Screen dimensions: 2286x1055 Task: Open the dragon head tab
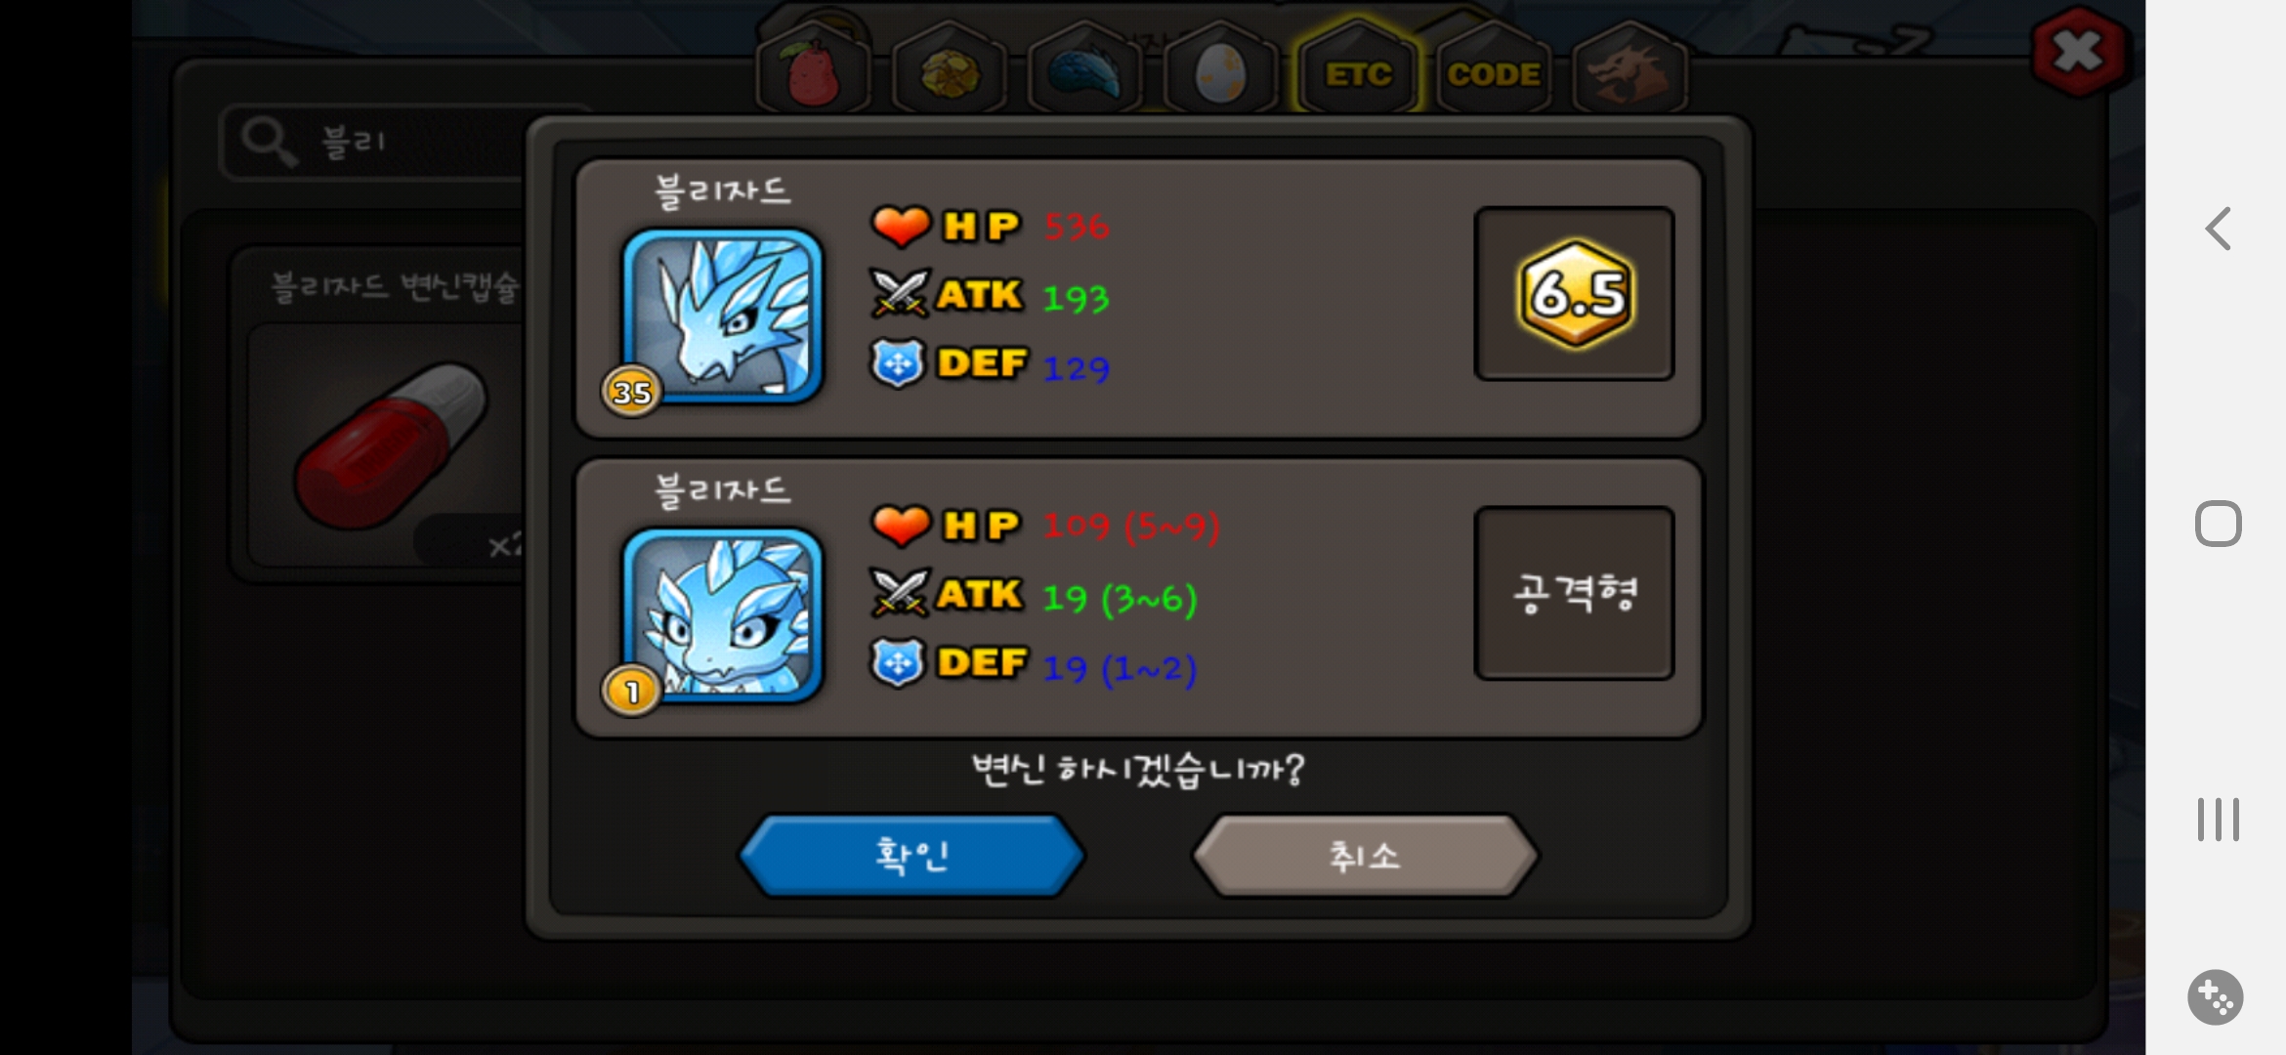point(1630,70)
